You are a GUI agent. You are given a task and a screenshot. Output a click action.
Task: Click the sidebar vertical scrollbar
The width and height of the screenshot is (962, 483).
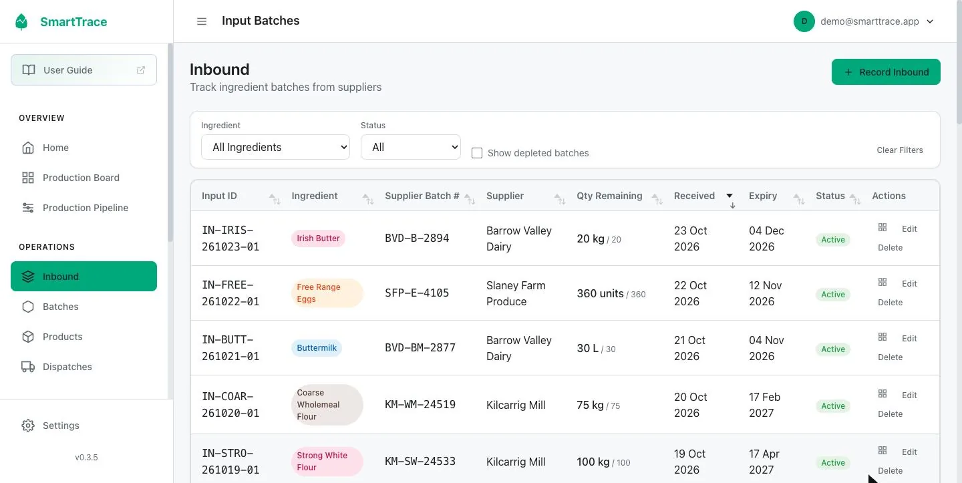[x=170, y=142]
